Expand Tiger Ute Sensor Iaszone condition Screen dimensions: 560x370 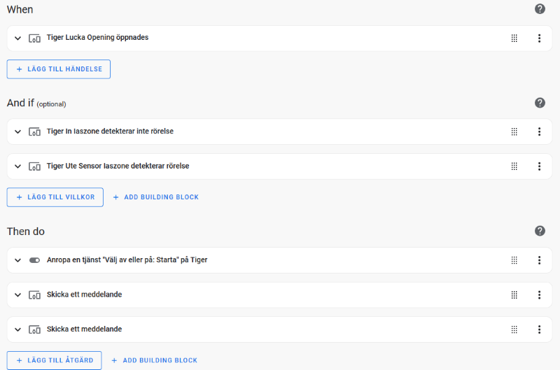pos(17,166)
